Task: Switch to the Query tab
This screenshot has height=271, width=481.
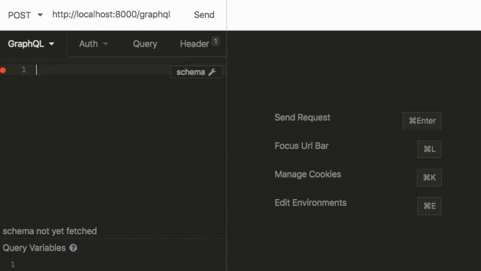Action: (x=145, y=44)
